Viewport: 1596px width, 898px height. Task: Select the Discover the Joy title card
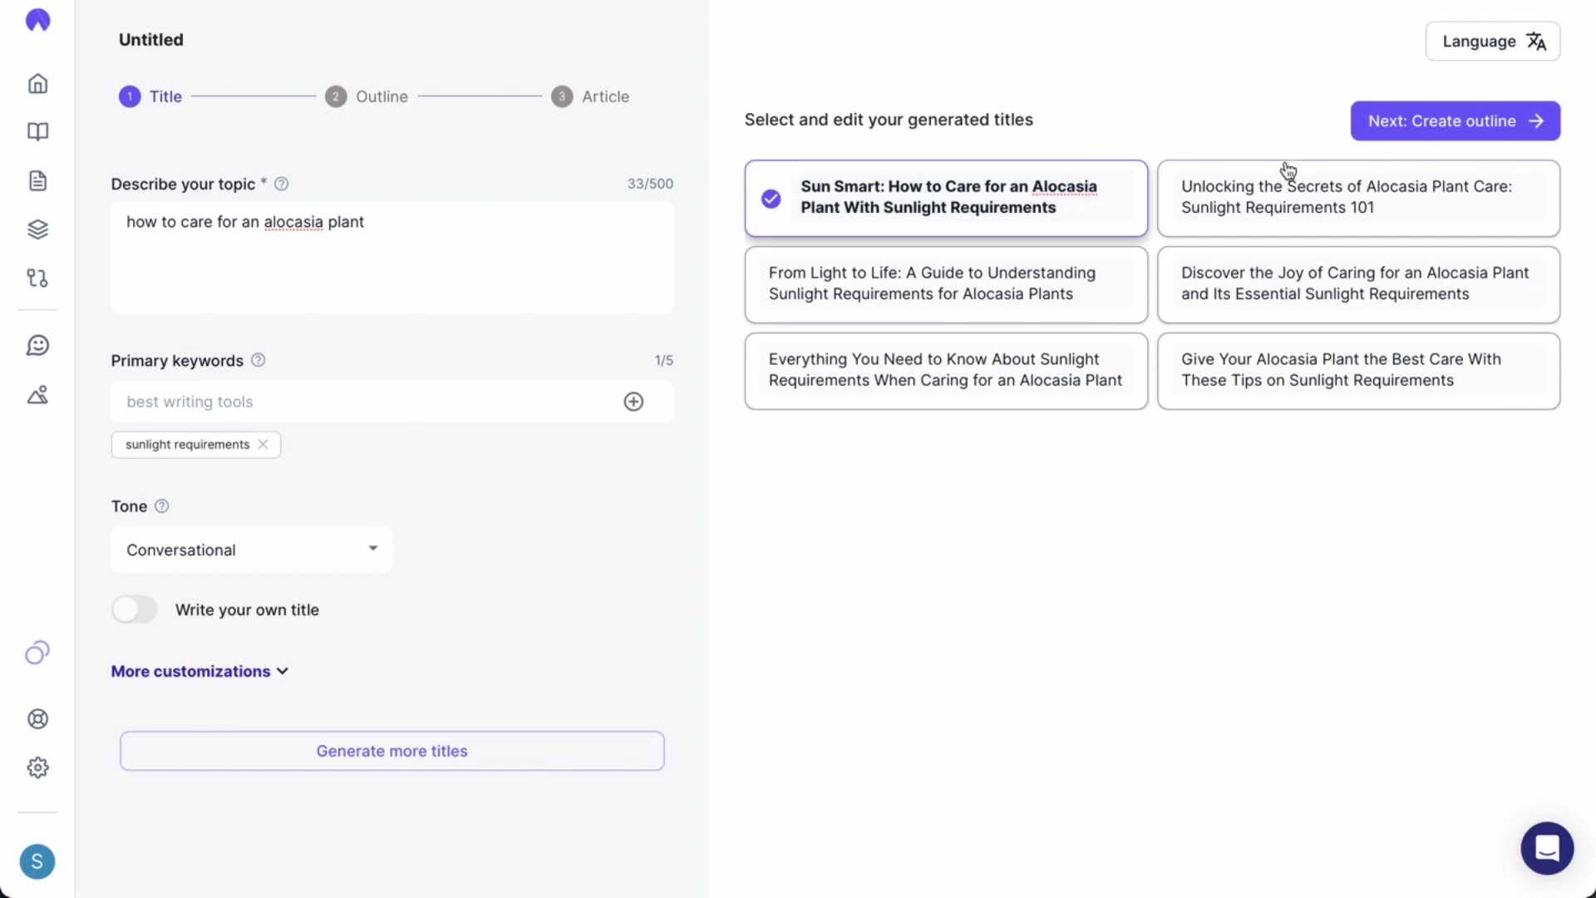coord(1358,284)
